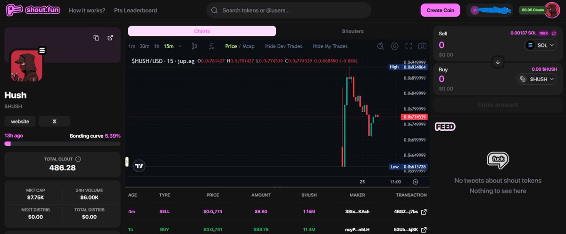The height and width of the screenshot is (234, 566).
Task: Open the candlestick chart type selector
Action: (x=194, y=46)
